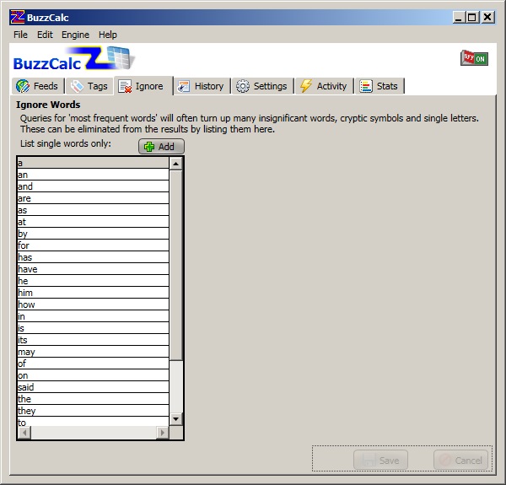Click the horizontal scrollbar right arrow
This screenshot has width=506, height=485.
point(163,433)
